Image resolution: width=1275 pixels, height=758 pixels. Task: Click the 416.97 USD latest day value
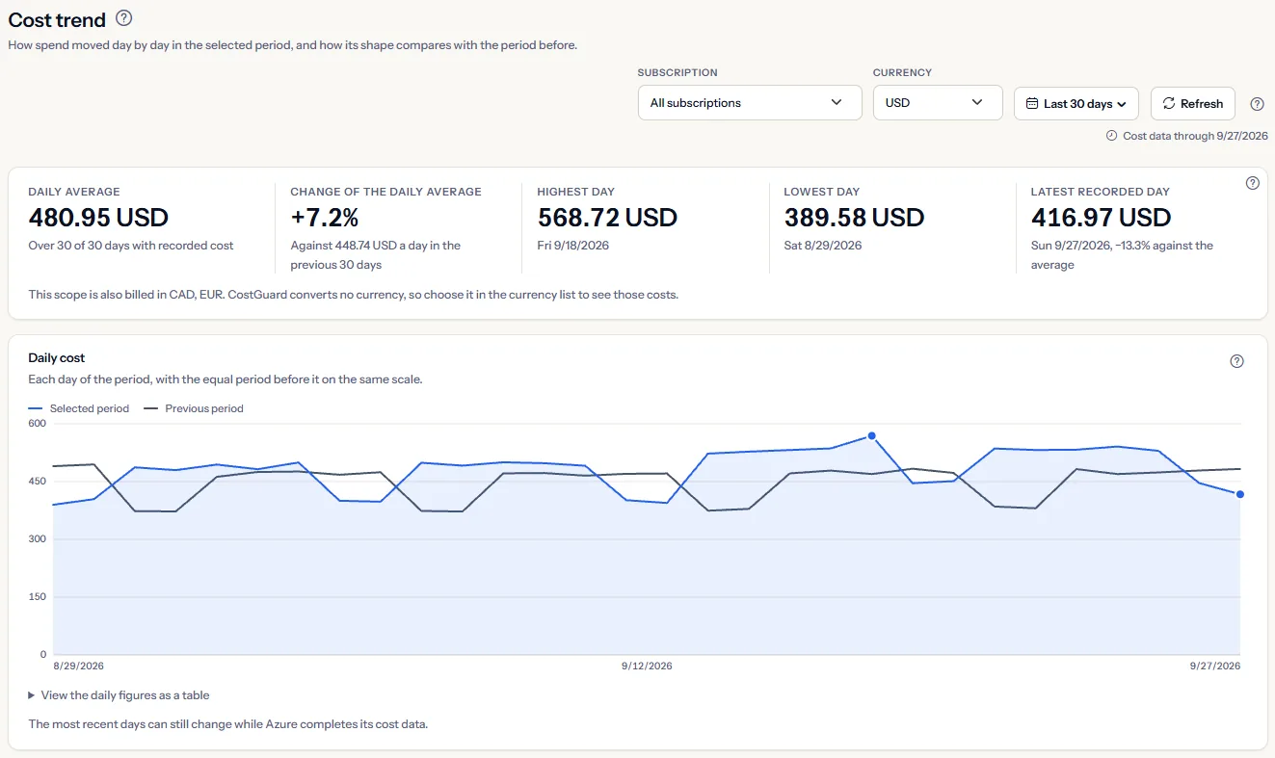(1101, 218)
